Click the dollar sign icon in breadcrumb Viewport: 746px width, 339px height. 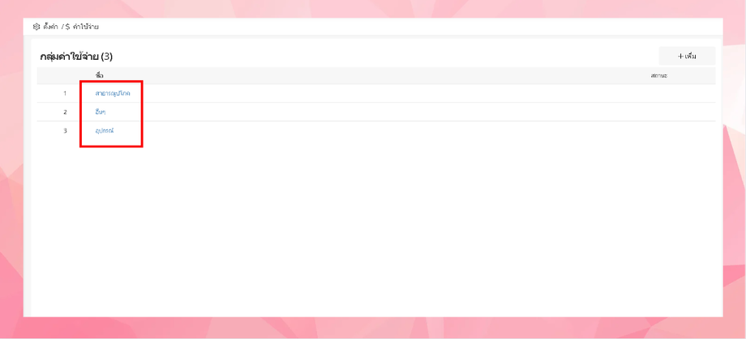68,27
